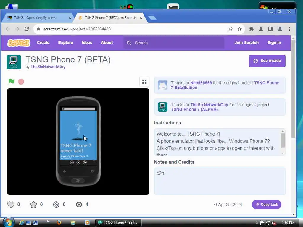The height and width of the screenshot is (227, 303).
Task: Open Firefox from the taskbar
Action: point(59,223)
